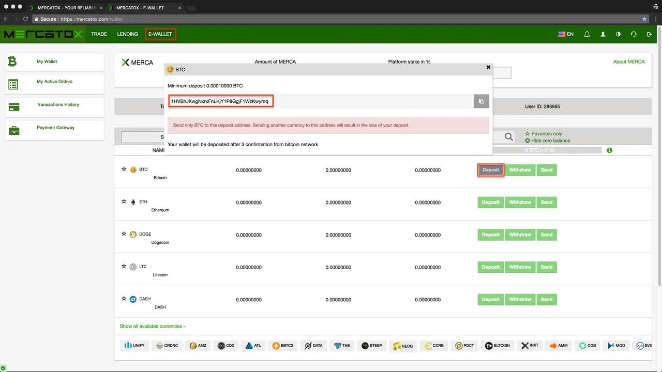Image resolution: width=662 pixels, height=372 pixels.
Task: Open Transactions History in the sidebar
Action: pyautogui.click(x=54, y=107)
